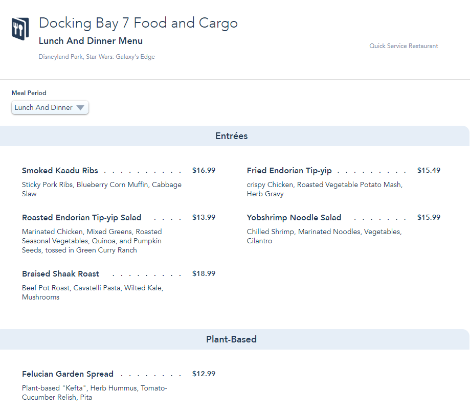Click the $16.99 price for Kaadu Ribs

tap(204, 171)
